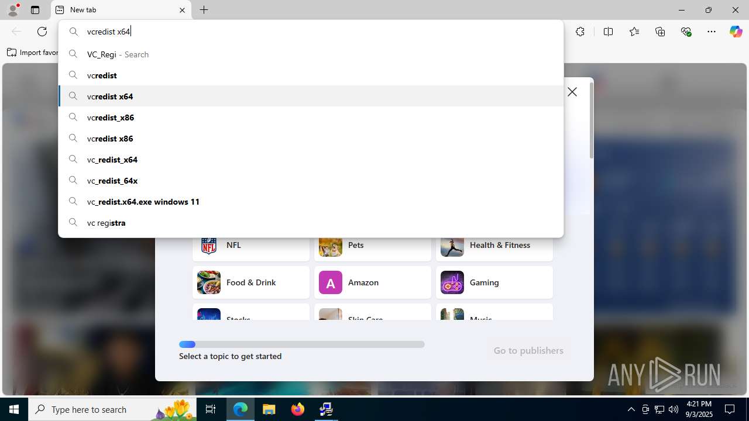Show hidden system tray icons
This screenshot has height=421, width=749.
tap(631, 409)
